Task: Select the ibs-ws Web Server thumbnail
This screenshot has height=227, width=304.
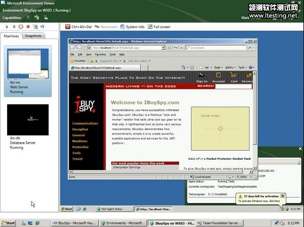Action: pyautogui.click(x=28, y=63)
